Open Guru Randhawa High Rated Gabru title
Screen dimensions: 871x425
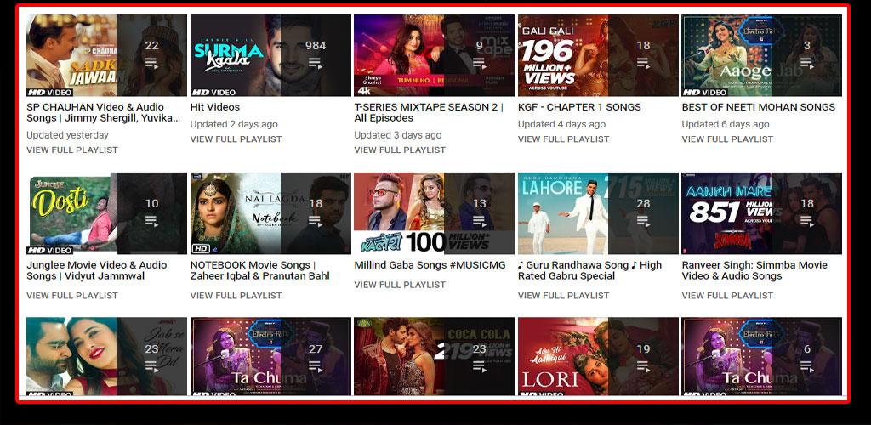tap(589, 271)
